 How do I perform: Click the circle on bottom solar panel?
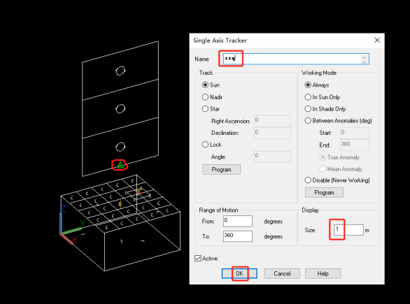coord(120,147)
